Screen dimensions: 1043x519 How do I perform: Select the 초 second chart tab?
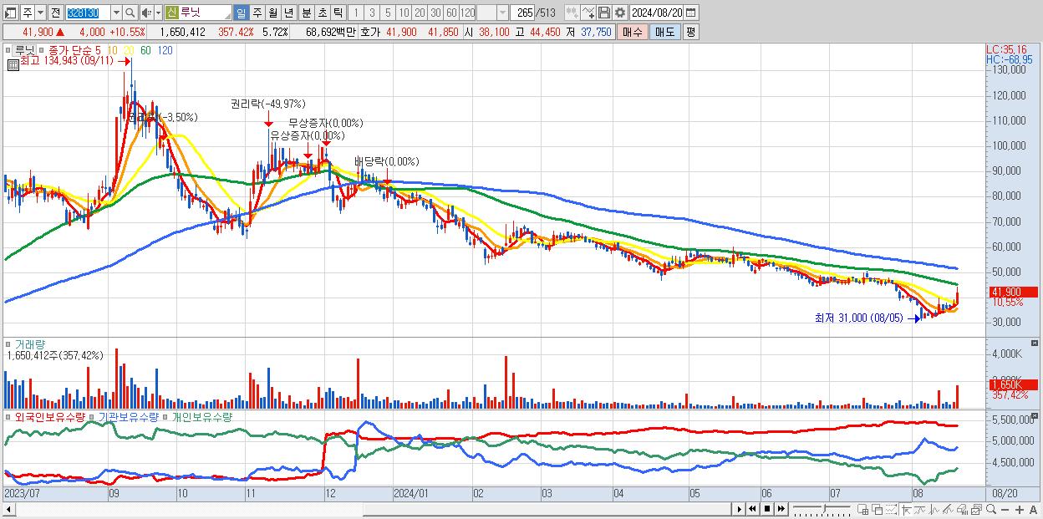pyautogui.click(x=322, y=13)
